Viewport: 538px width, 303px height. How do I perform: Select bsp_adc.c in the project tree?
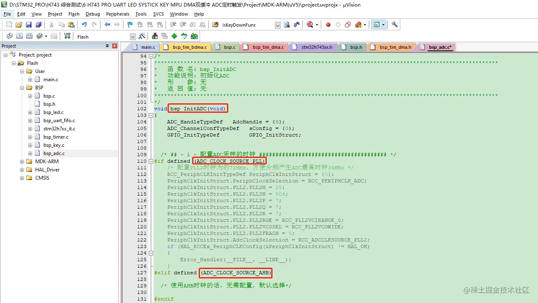(x=54, y=153)
